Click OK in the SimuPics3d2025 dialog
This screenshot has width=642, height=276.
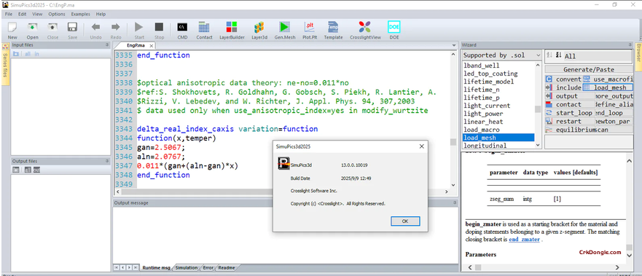[x=405, y=221]
